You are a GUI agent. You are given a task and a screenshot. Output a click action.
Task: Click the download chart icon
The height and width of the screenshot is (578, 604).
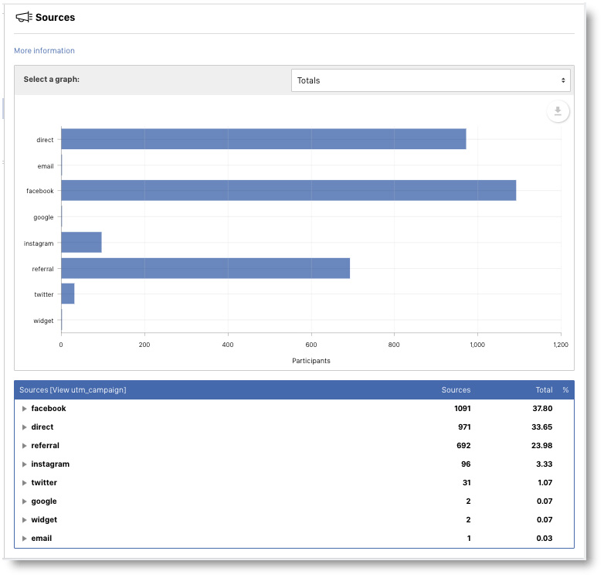558,111
